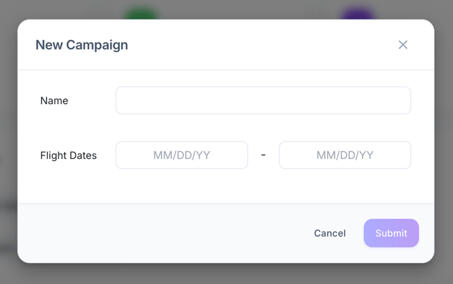Image resolution: width=453 pixels, height=284 pixels.
Task: Focus the end flight date field
Action: click(x=345, y=155)
